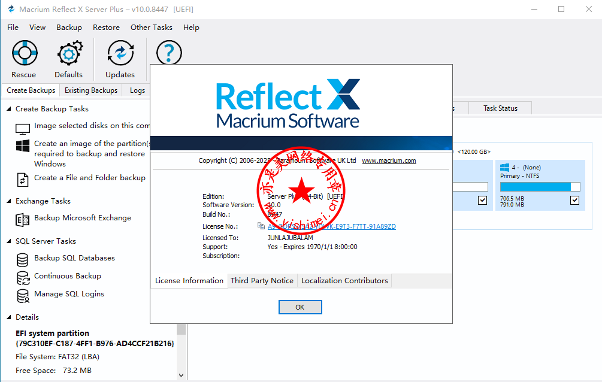
Task: Click the Manage SQL Logins icon
Action: click(x=23, y=296)
